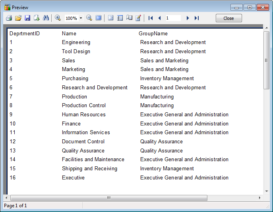The height and width of the screenshot is (212, 273).
Task: Jump to the last page
Action: (196, 18)
